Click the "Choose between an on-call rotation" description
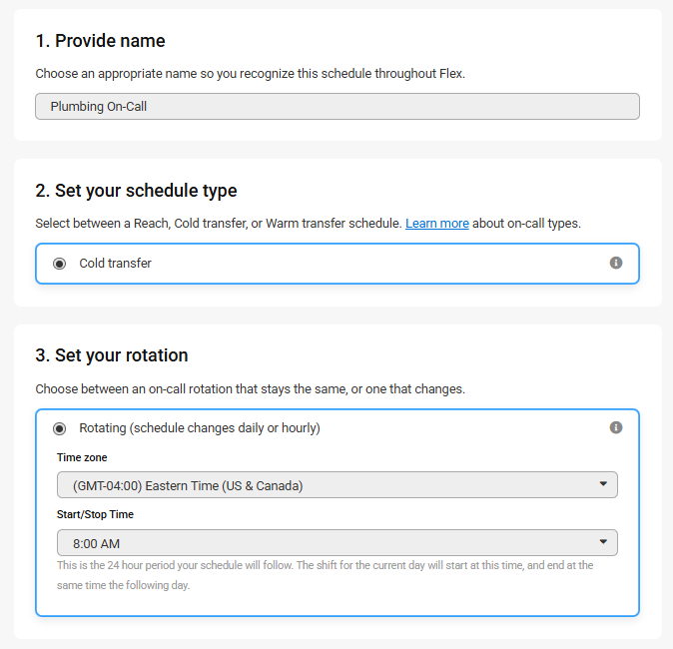Screen dimensions: 673x649 point(250,388)
